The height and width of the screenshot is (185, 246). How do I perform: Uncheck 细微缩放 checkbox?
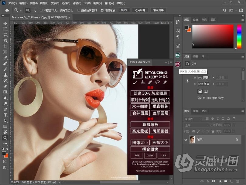point(102,10)
